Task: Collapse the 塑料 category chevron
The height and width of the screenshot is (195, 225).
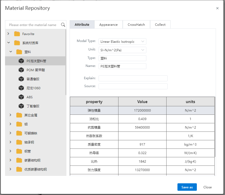Action: coord(11,52)
